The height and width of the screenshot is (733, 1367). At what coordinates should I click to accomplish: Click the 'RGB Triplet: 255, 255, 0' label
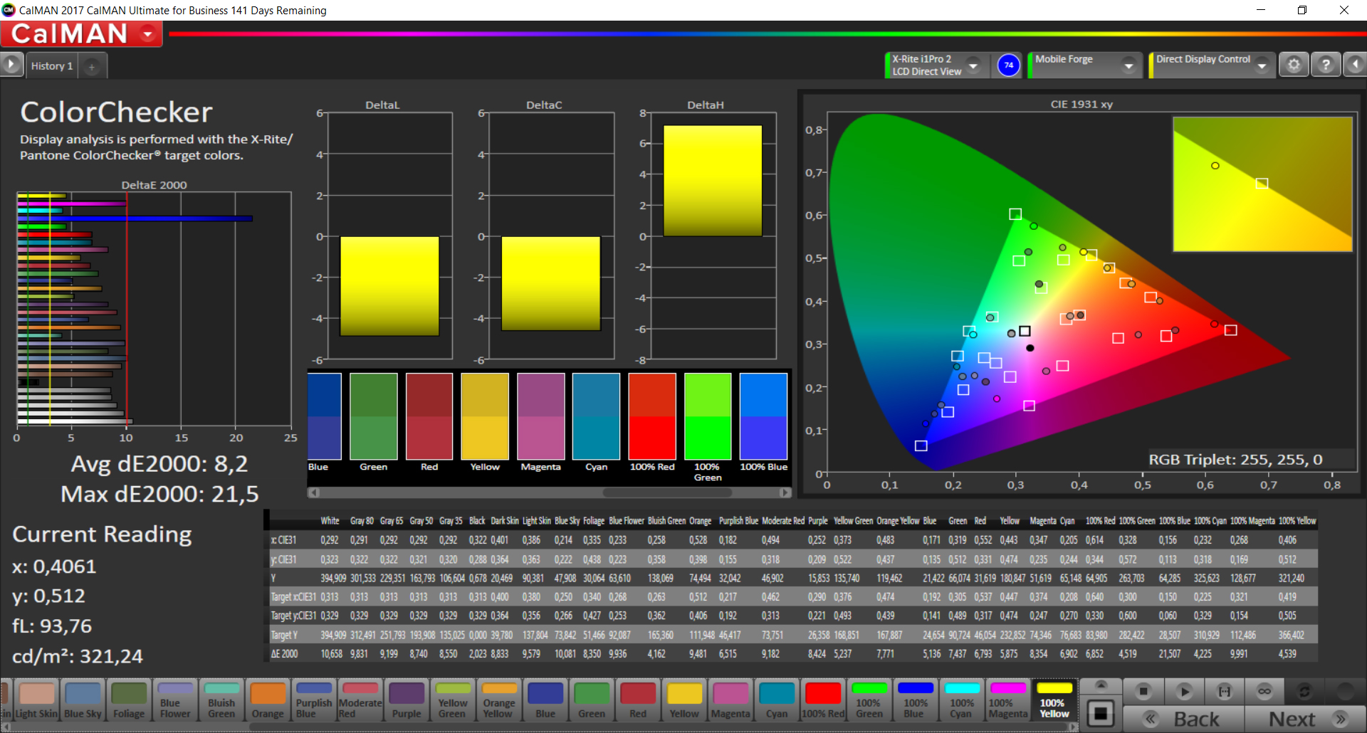1235,460
